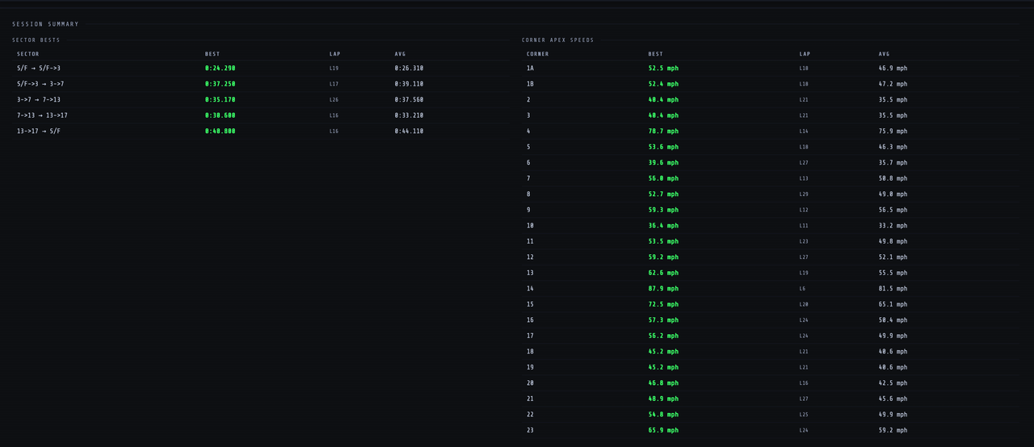Image resolution: width=1034 pixels, height=447 pixels.
Task: Click the 46.8 mph best speed
Action: tap(663, 383)
